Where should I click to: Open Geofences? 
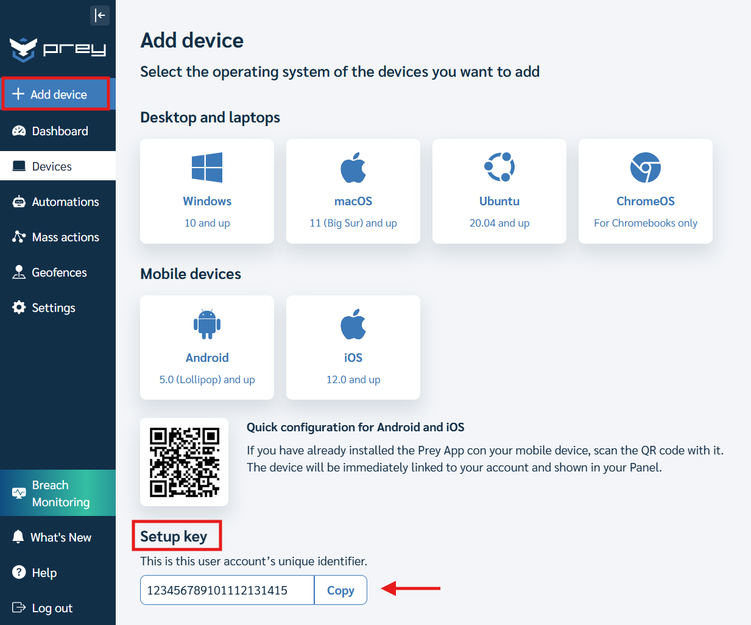(58, 272)
